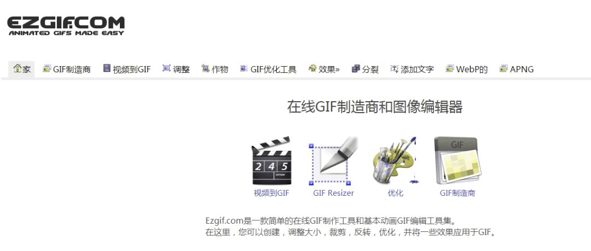
Task: Click the large GIF calendar icon
Action: click(458, 161)
